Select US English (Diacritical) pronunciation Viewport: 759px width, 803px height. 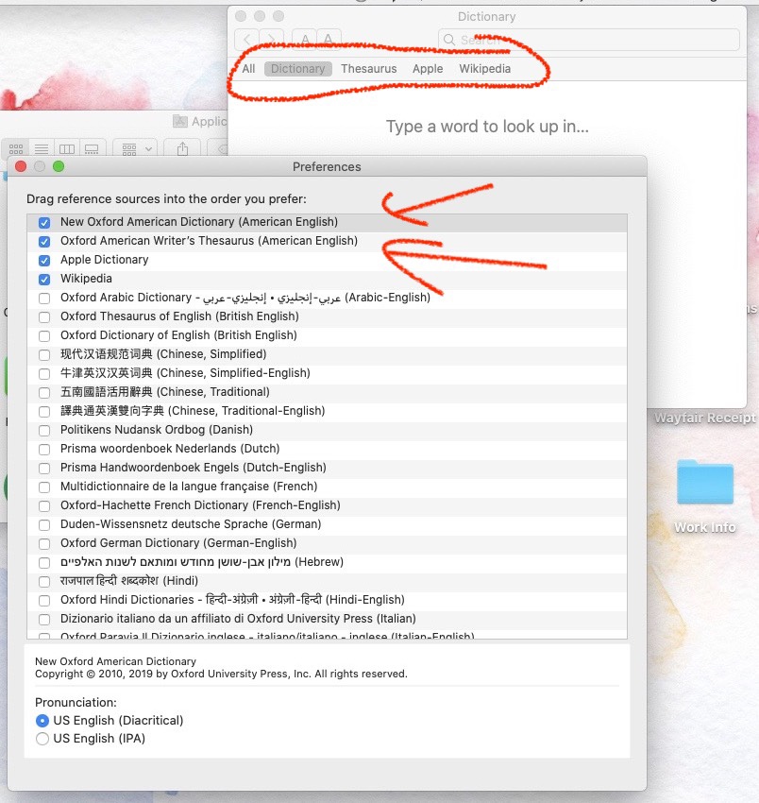pyautogui.click(x=42, y=721)
